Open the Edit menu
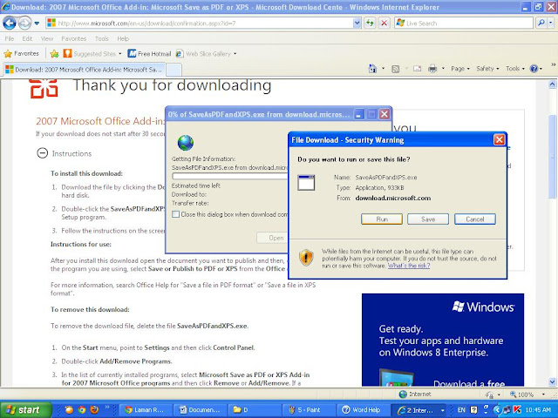Screen dimensions: 558x418 point(27,38)
